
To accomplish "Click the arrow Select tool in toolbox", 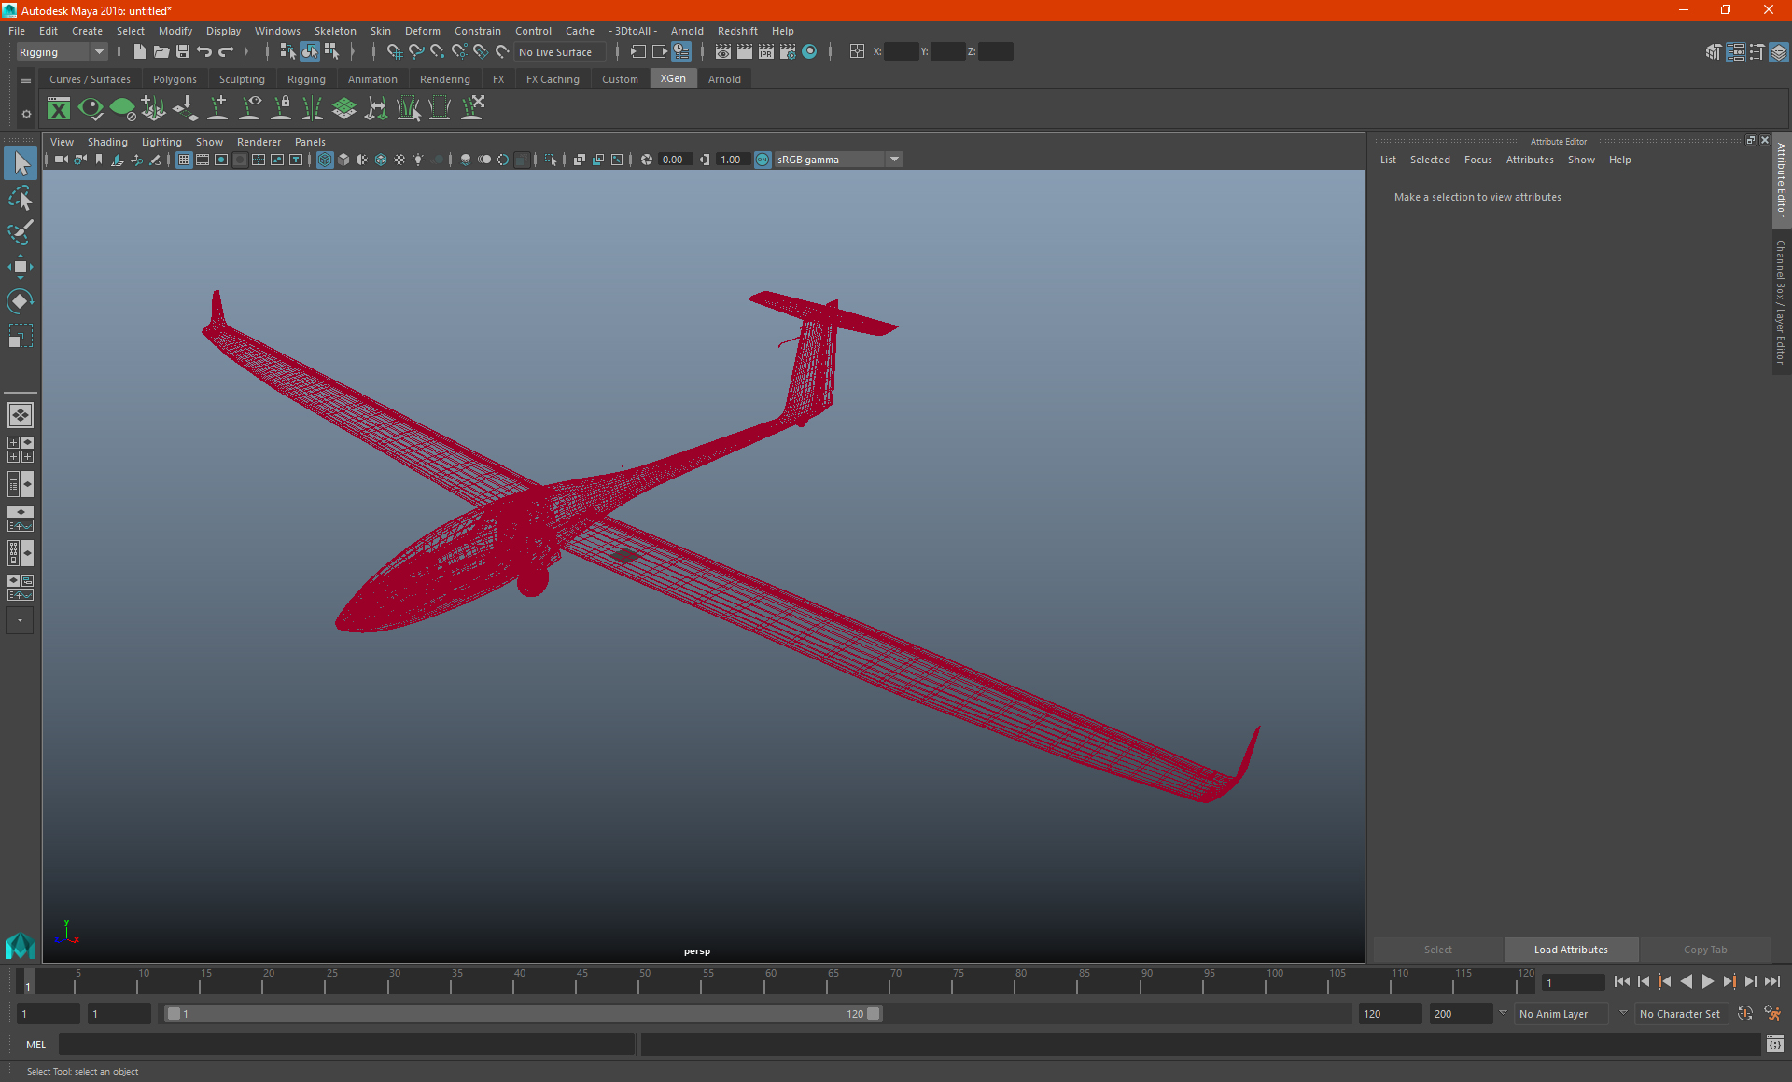I will pyautogui.click(x=20, y=164).
